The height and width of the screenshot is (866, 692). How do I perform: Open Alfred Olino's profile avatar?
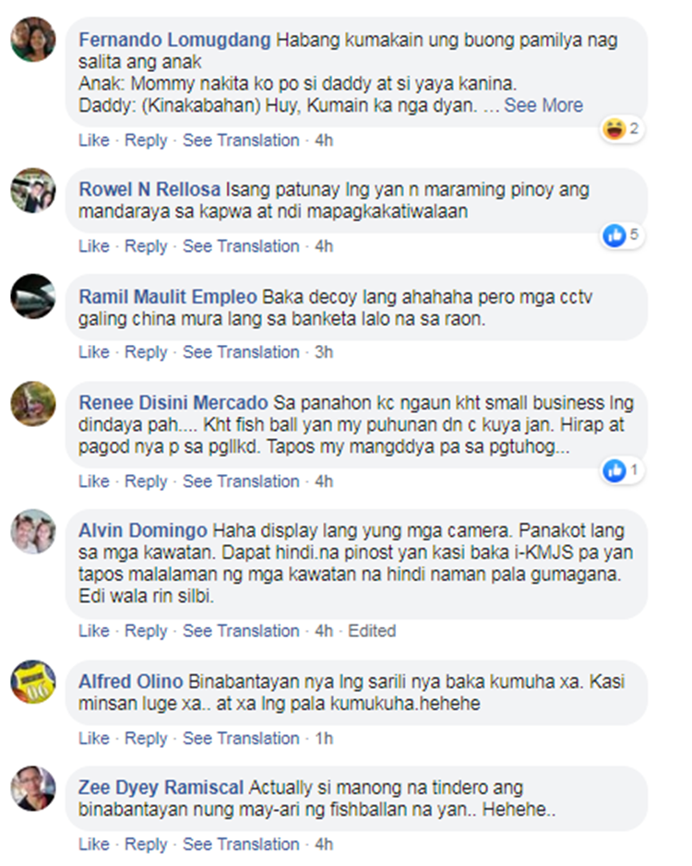coord(33,682)
